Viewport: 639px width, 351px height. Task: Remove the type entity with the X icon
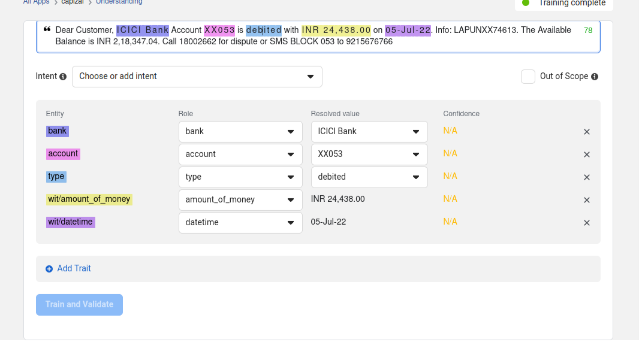click(x=586, y=177)
